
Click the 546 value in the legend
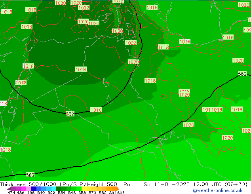[x=72, y=192]
